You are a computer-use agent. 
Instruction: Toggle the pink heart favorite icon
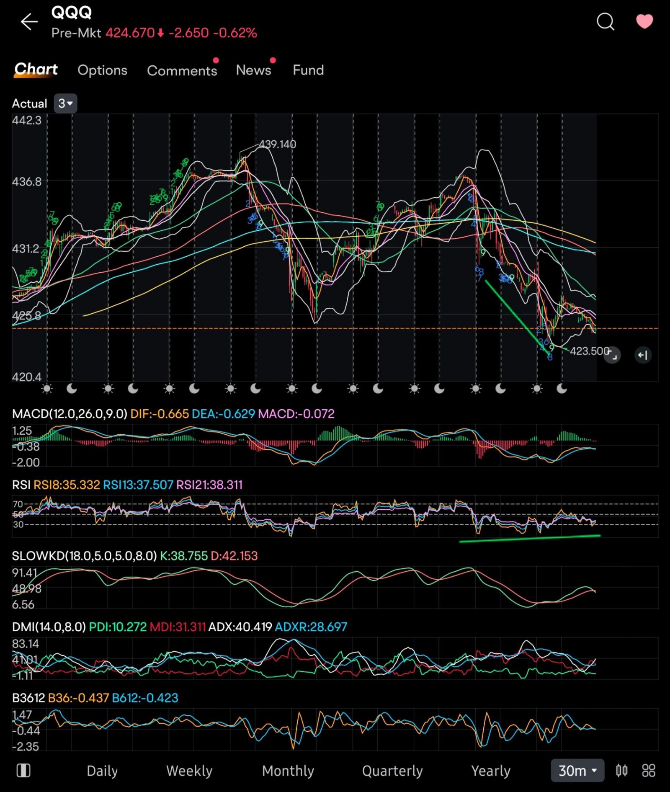[x=644, y=21]
